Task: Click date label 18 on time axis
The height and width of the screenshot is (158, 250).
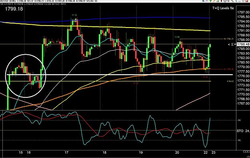Action: click(x=104, y=152)
